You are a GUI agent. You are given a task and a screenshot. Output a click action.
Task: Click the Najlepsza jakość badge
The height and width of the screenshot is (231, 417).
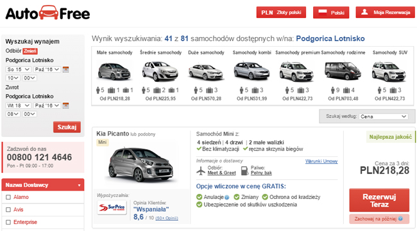[x=391, y=137]
